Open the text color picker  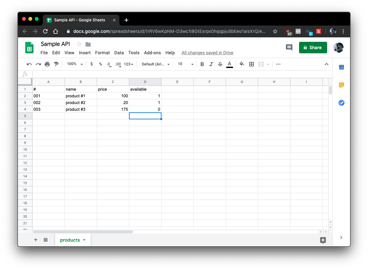point(229,64)
